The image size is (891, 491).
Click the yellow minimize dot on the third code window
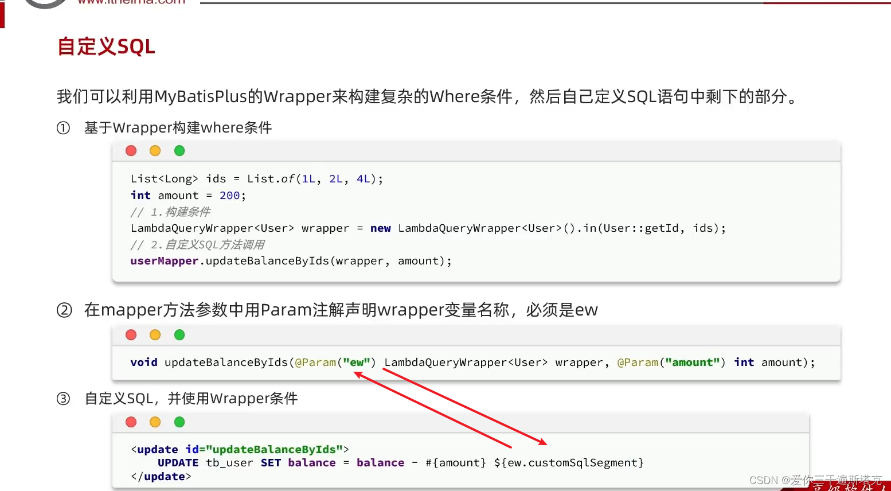point(155,422)
